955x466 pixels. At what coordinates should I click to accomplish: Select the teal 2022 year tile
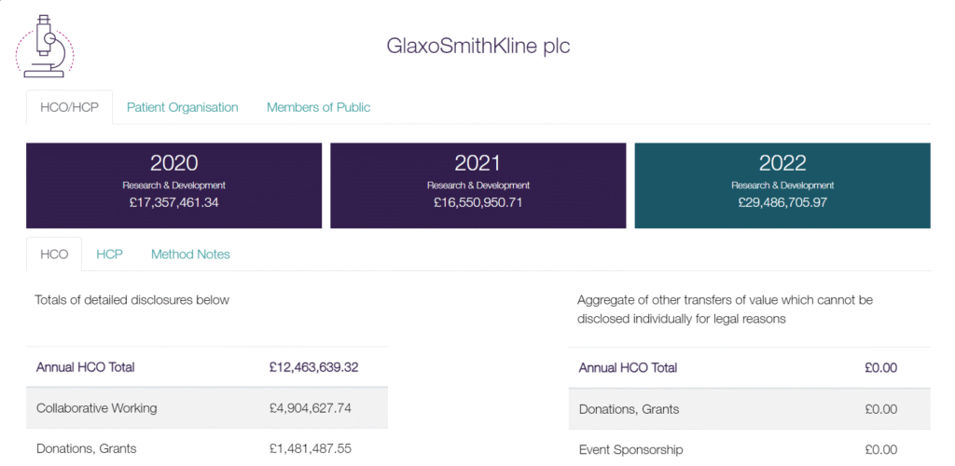tap(782, 185)
